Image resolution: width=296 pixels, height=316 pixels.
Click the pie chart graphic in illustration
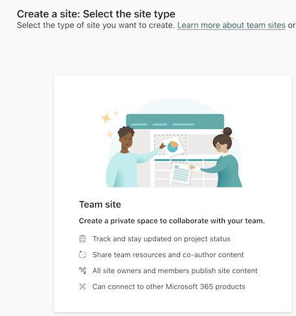point(173,147)
